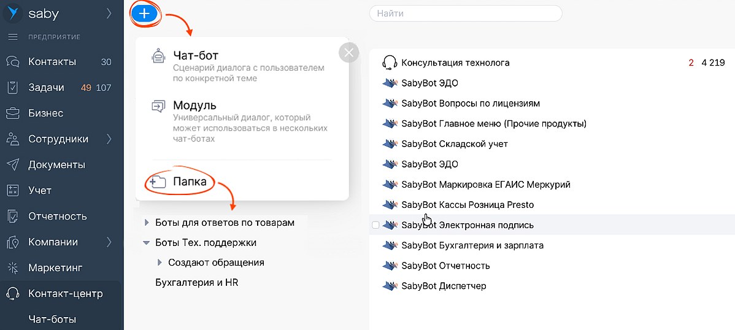Open SabyBot Складской учет bot
This screenshot has width=735, height=330.
455,144
